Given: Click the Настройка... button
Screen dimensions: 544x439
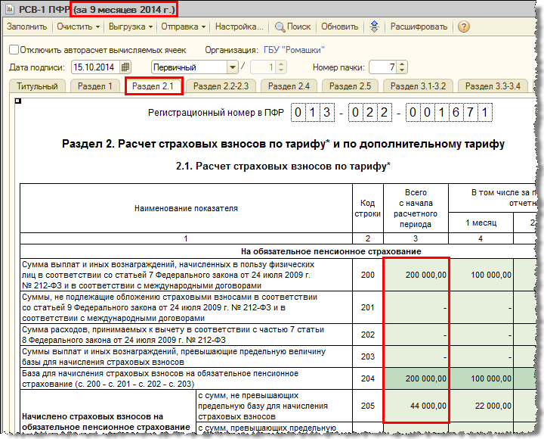Looking at the screenshot, I should 240,26.
